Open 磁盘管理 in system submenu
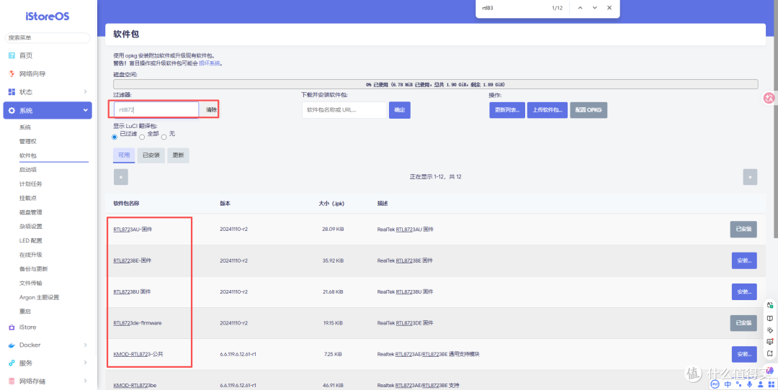This screenshot has height=390, width=778. [31, 212]
